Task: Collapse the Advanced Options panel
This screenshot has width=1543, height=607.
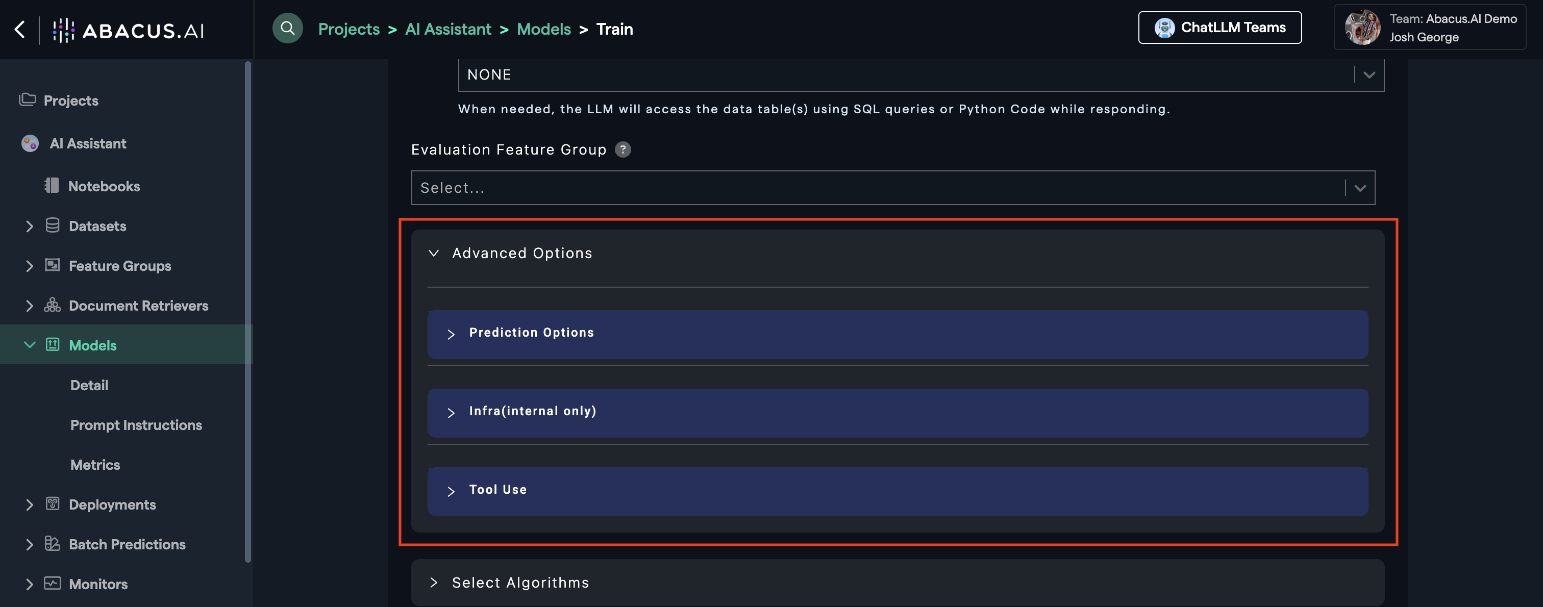Action: click(434, 253)
